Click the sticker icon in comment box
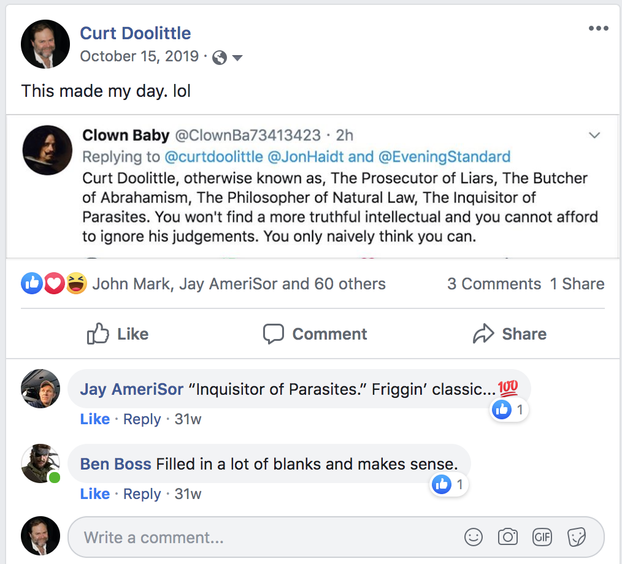 577,537
